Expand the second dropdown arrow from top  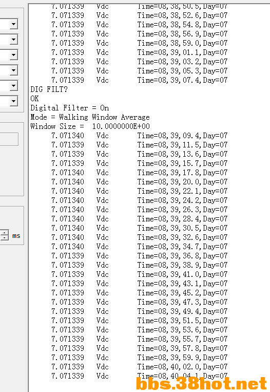[14, 40]
